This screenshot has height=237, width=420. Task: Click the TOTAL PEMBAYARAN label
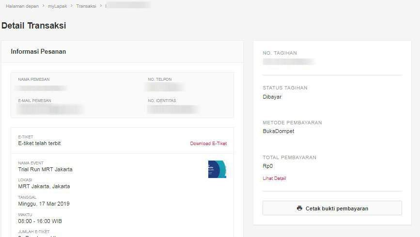point(290,157)
